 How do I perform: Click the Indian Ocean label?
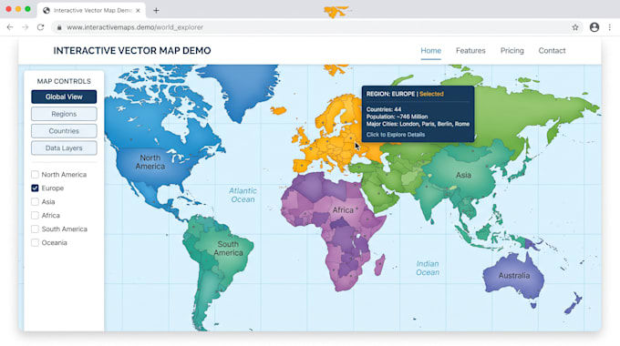pos(428,268)
